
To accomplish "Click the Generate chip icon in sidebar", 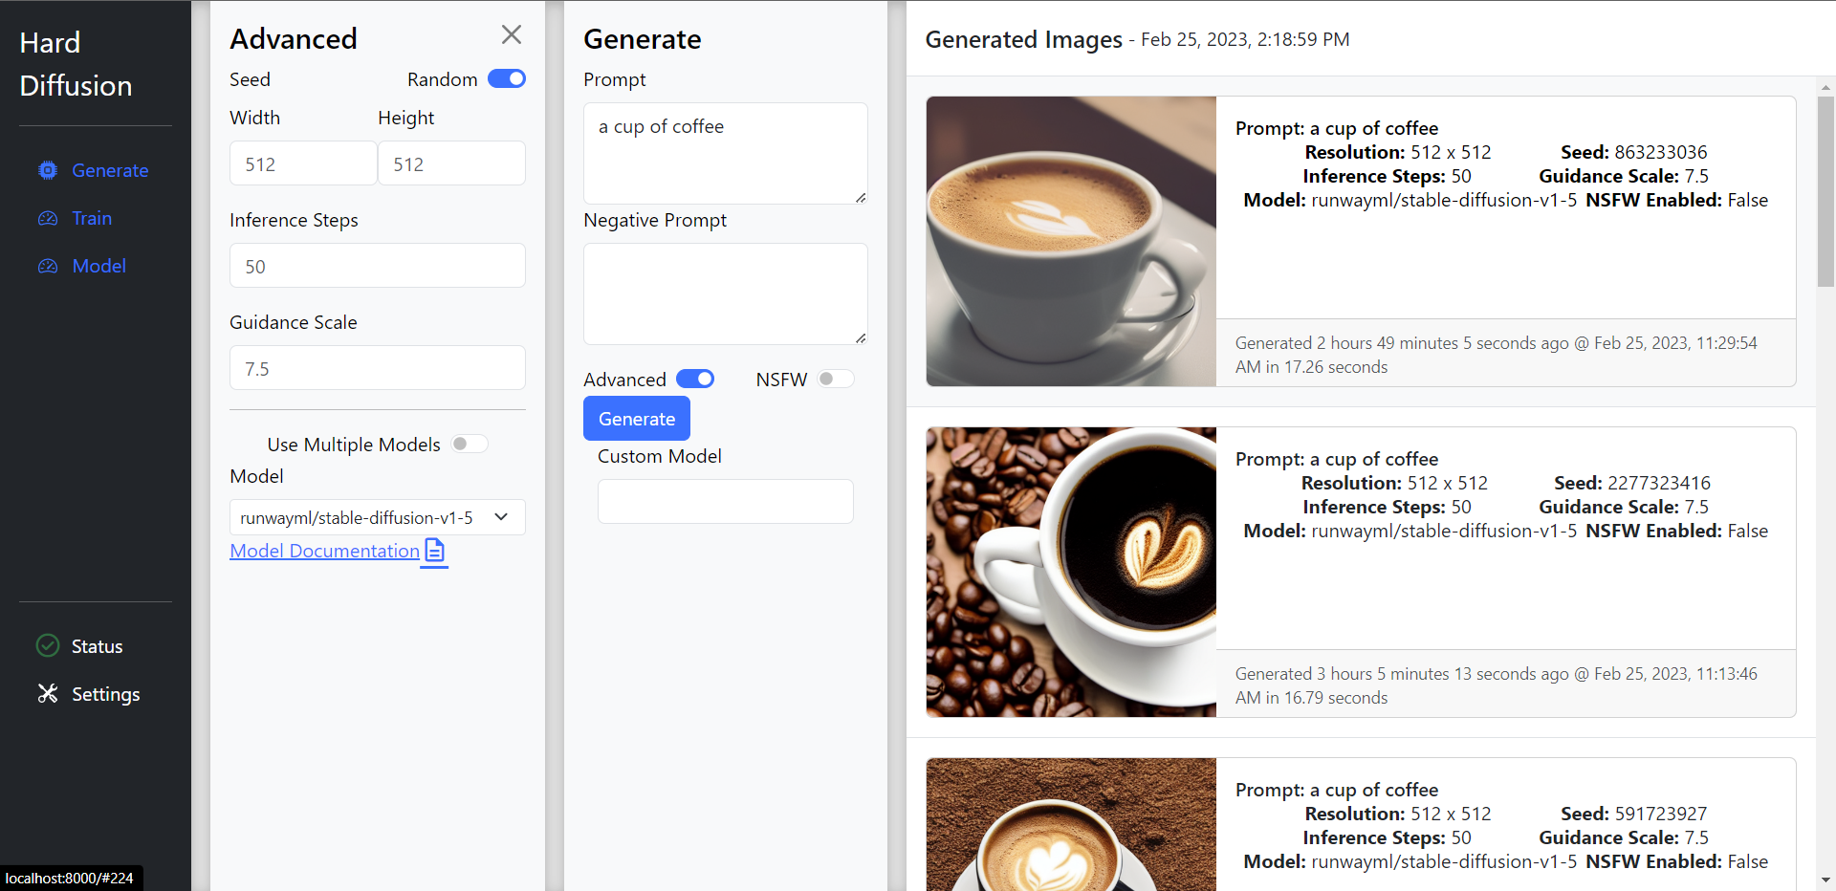I will pyautogui.click(x=48, y=170).
